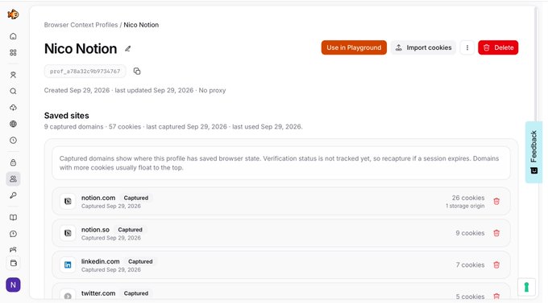Click the profile ID prof_a78a32c9b9734767 field

click(85, 72)
